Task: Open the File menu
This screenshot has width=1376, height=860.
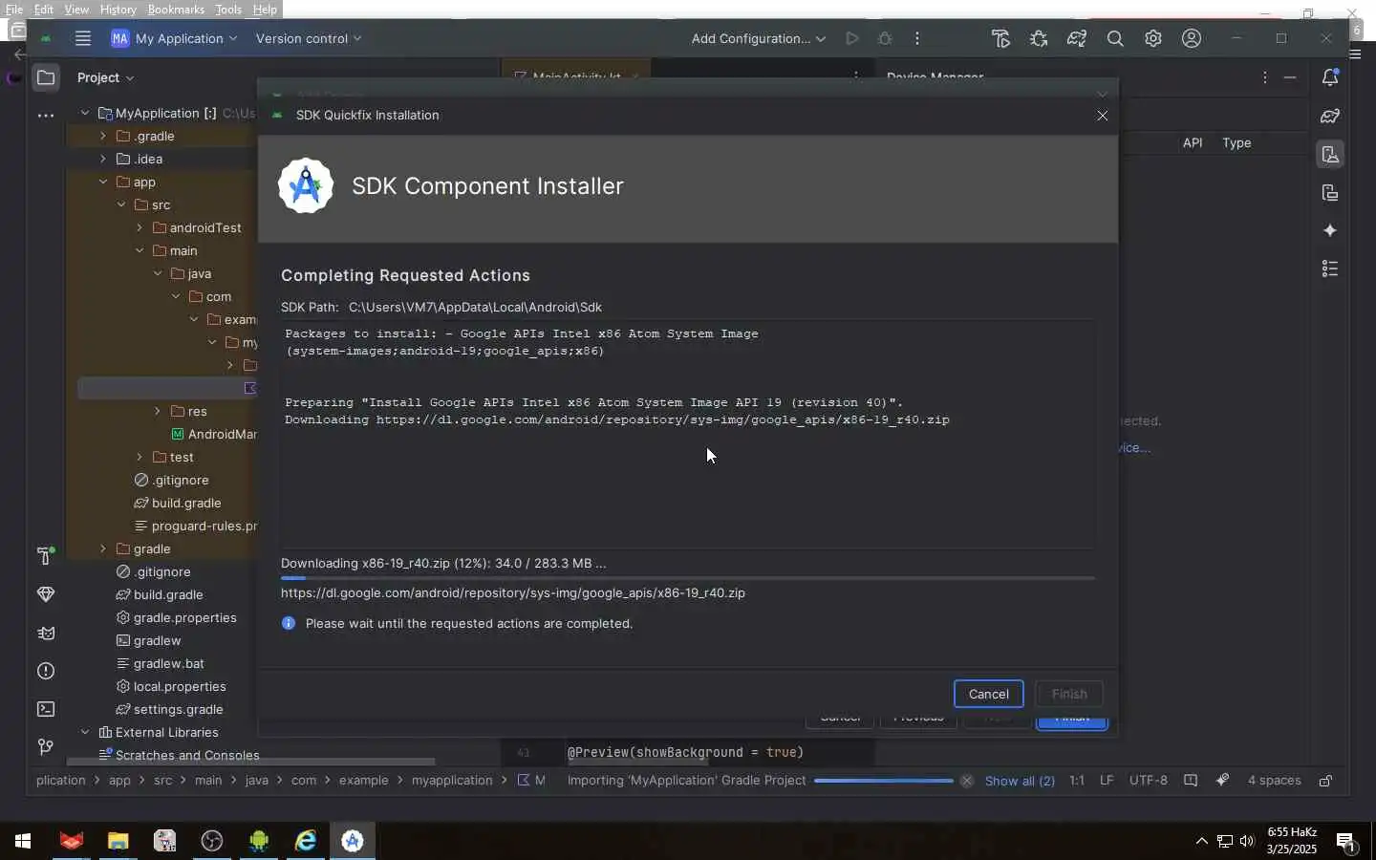Action: tap(14, 10)
